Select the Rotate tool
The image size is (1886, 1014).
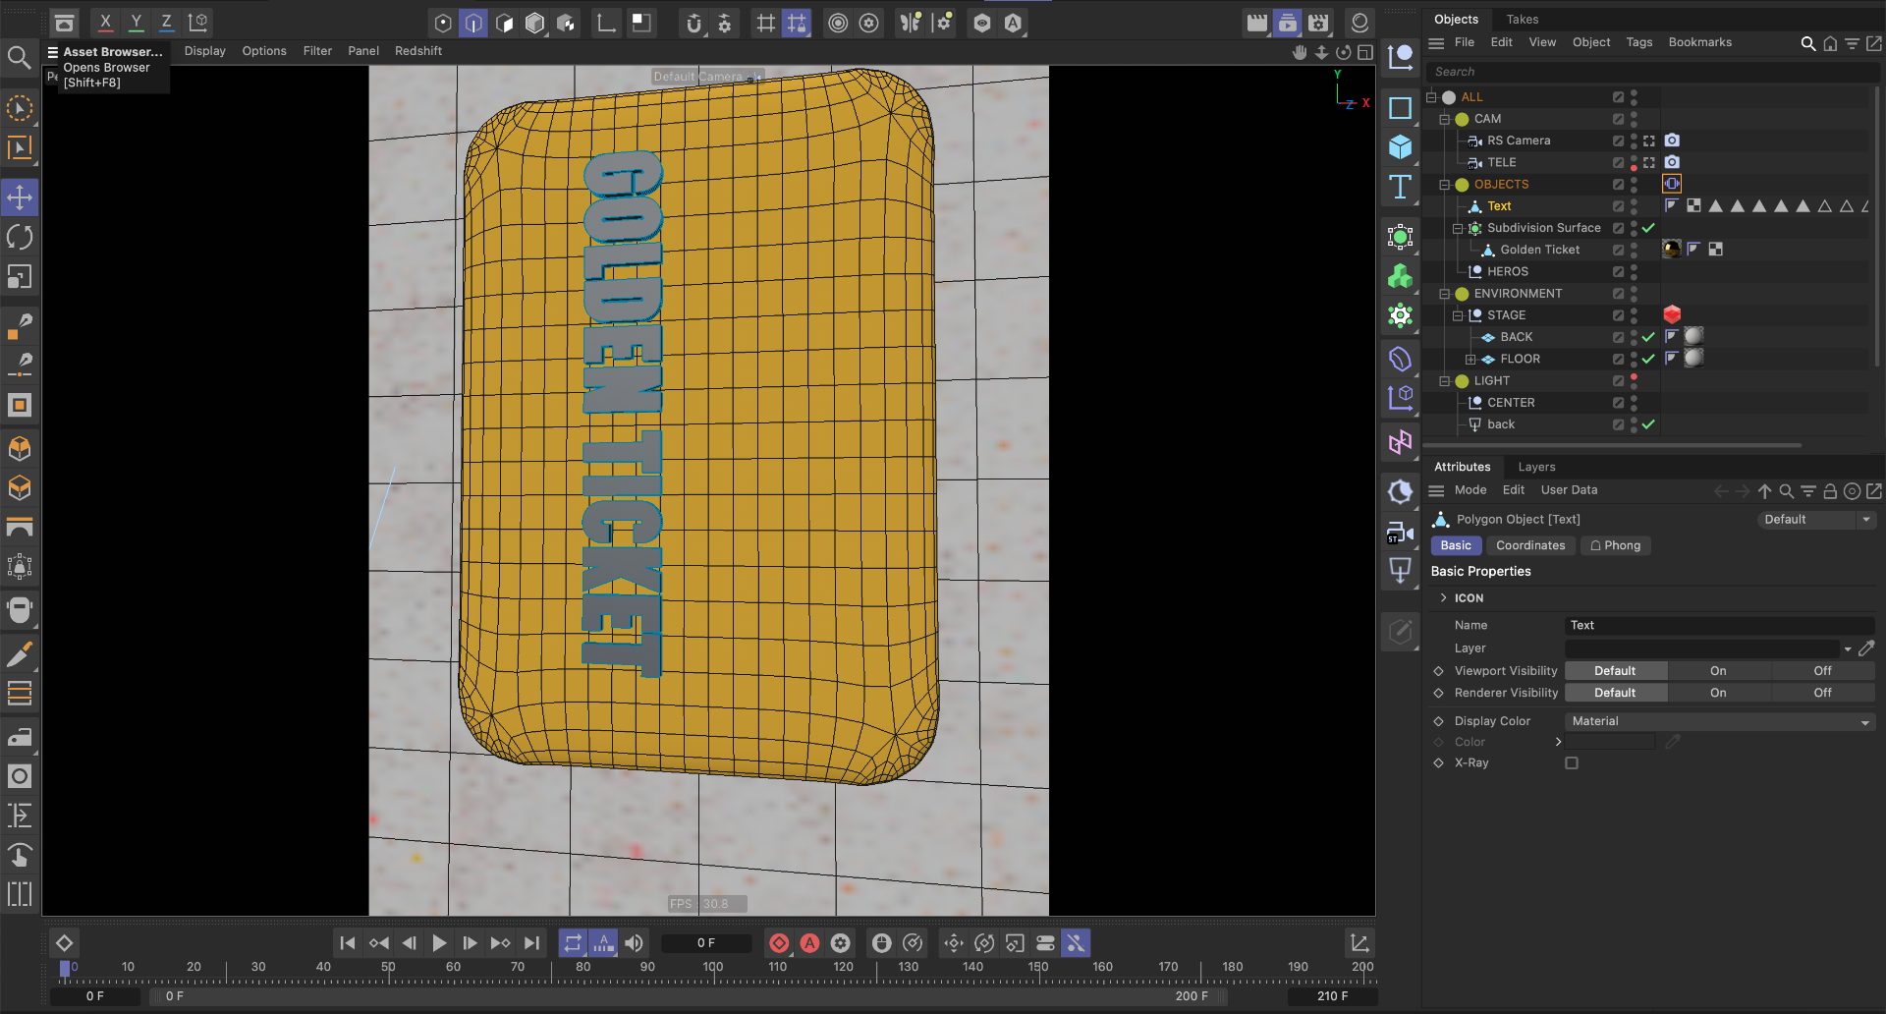[20, 237]
